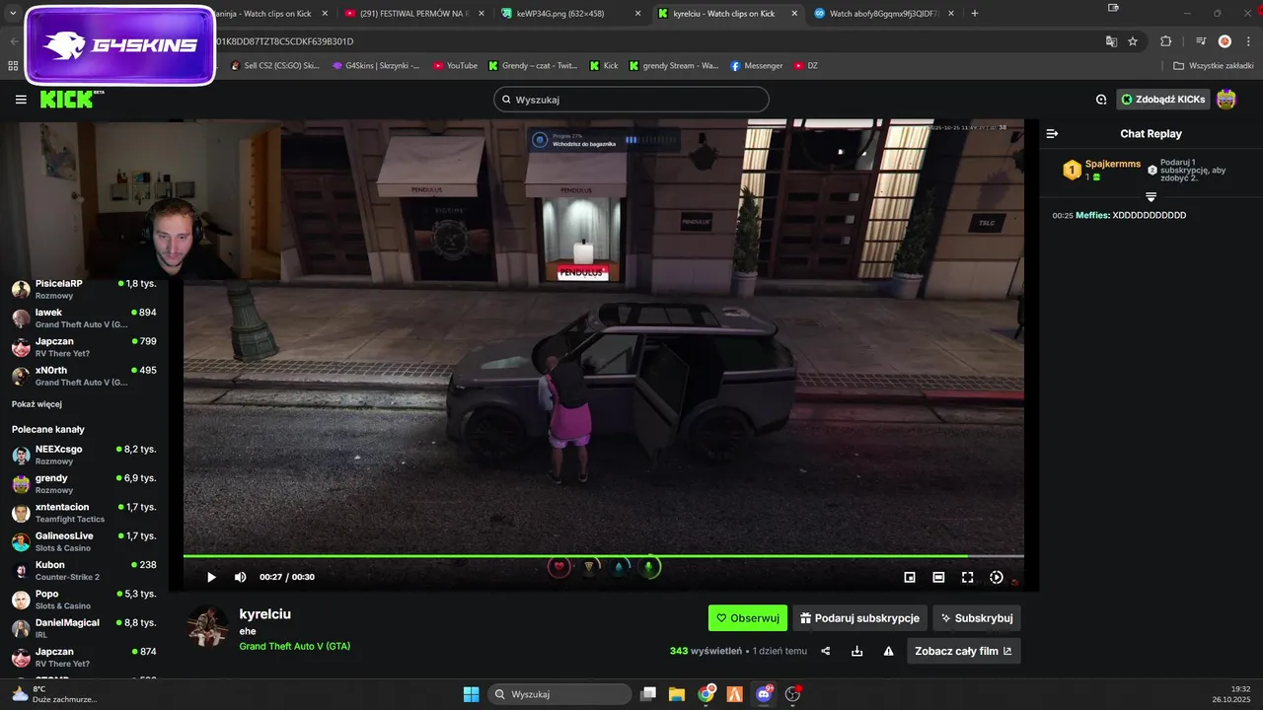Open the Spajkermms top gifter entry

pos(1102,170)
